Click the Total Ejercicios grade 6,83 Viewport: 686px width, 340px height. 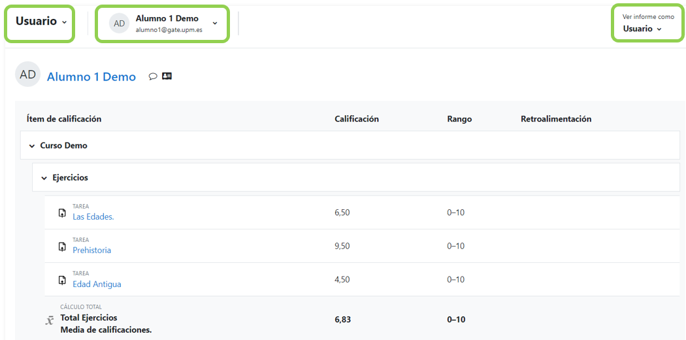pyautogui.click(x=343, y=320)
